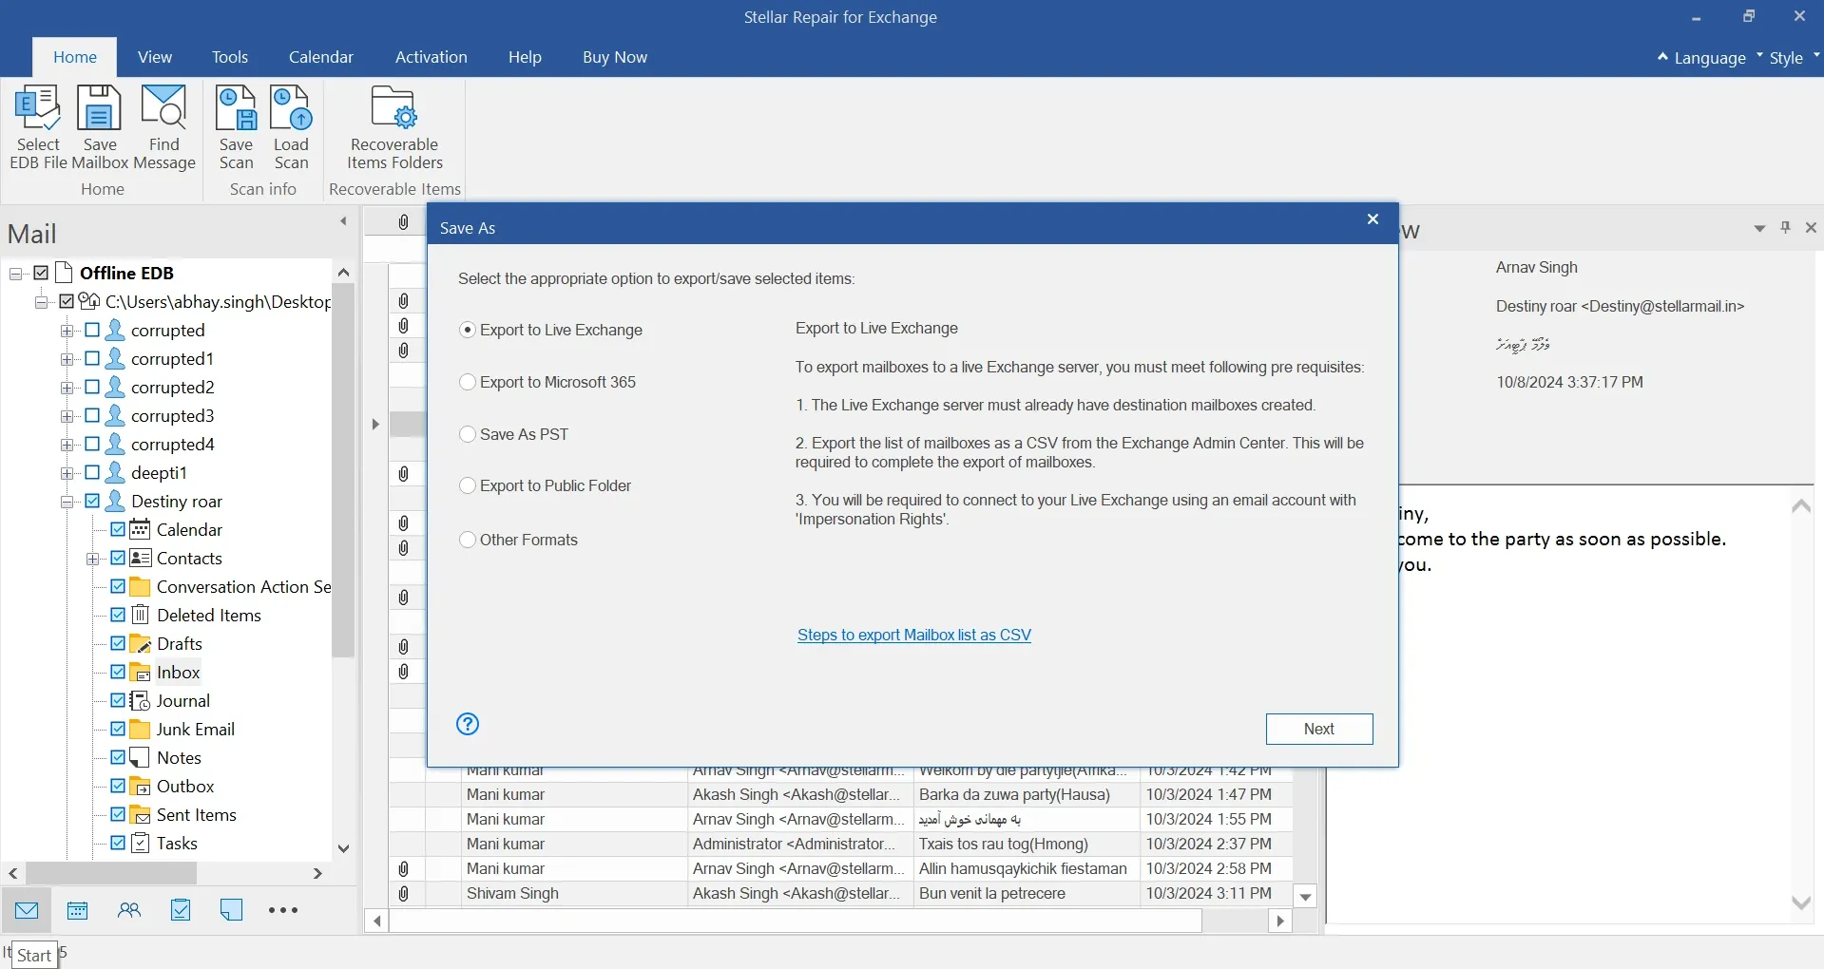Open the Buy Now tab
This screenshot has width=1824, height=969.
point(615,57)
